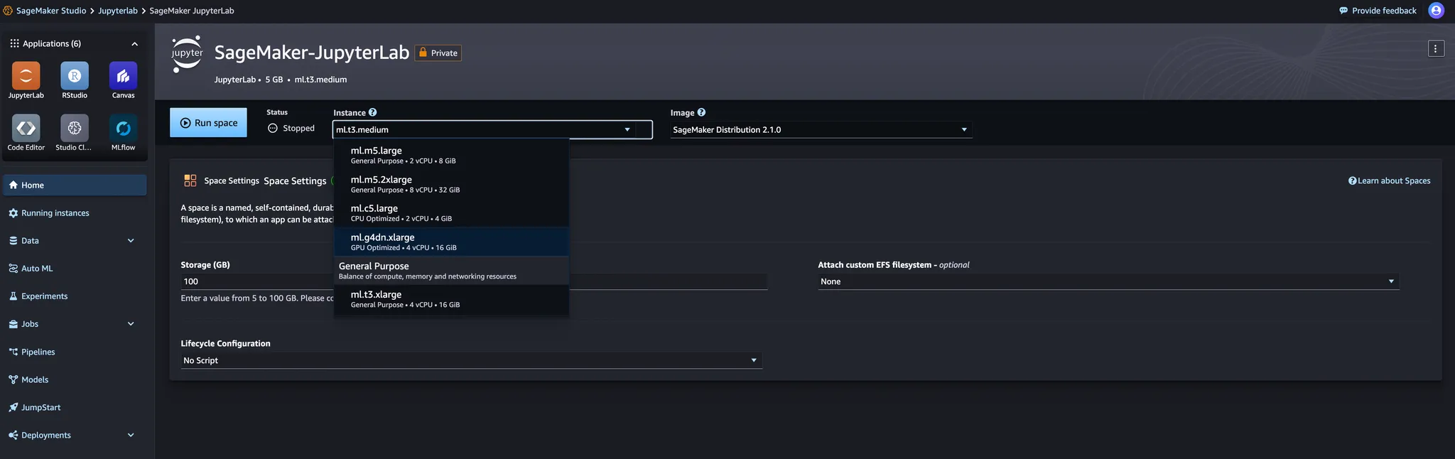
Task: Click the Running instances gear icon
Action: 13,213
